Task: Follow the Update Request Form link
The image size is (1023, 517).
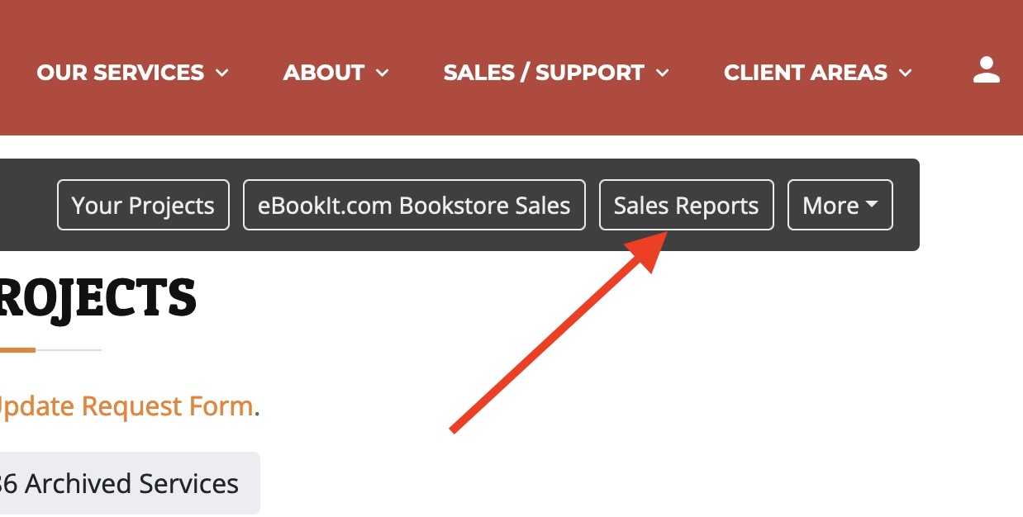Action: click(x=126, y=406)
